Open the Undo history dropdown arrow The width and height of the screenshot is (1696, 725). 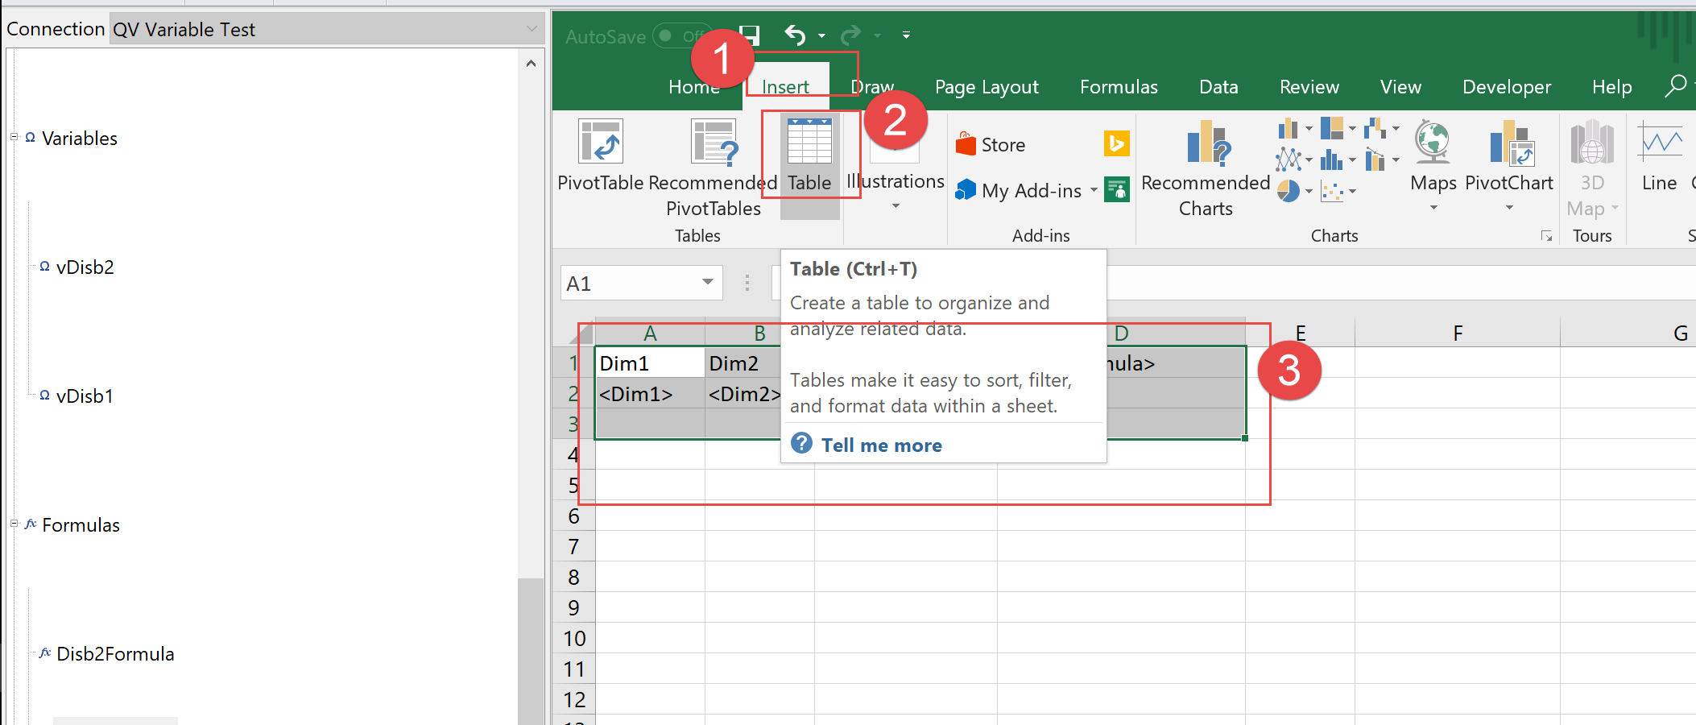[x=821, y=36]
